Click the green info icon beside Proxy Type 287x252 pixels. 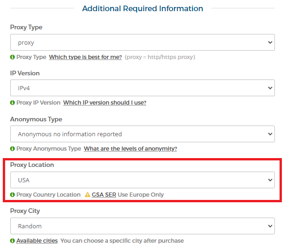(12, 57)
